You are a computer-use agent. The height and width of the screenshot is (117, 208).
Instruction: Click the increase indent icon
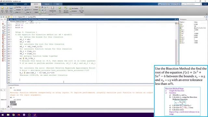click(x=42, y=12)
